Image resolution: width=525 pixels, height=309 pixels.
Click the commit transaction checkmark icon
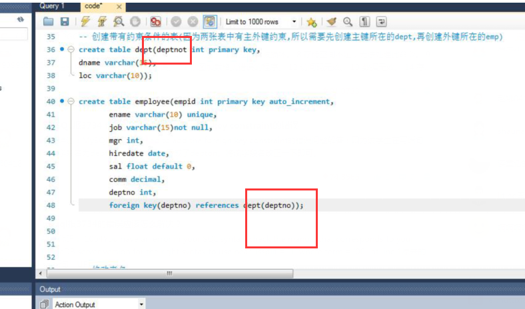(x=176, y=22)
